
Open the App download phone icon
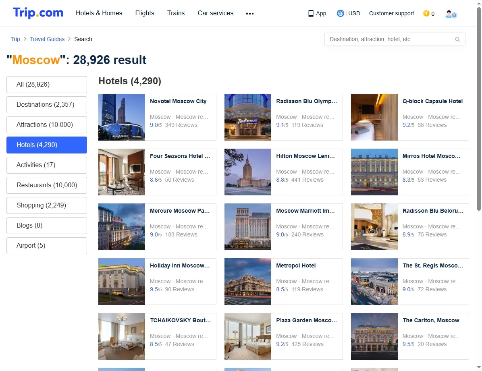coord(311,14)
